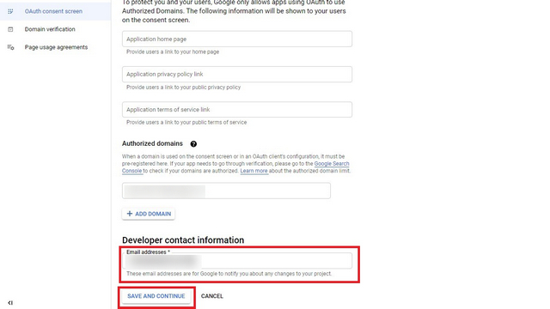Click into Application terms of service link field
The height and width of the screenshot is (309, 550).
coord(237,110)
